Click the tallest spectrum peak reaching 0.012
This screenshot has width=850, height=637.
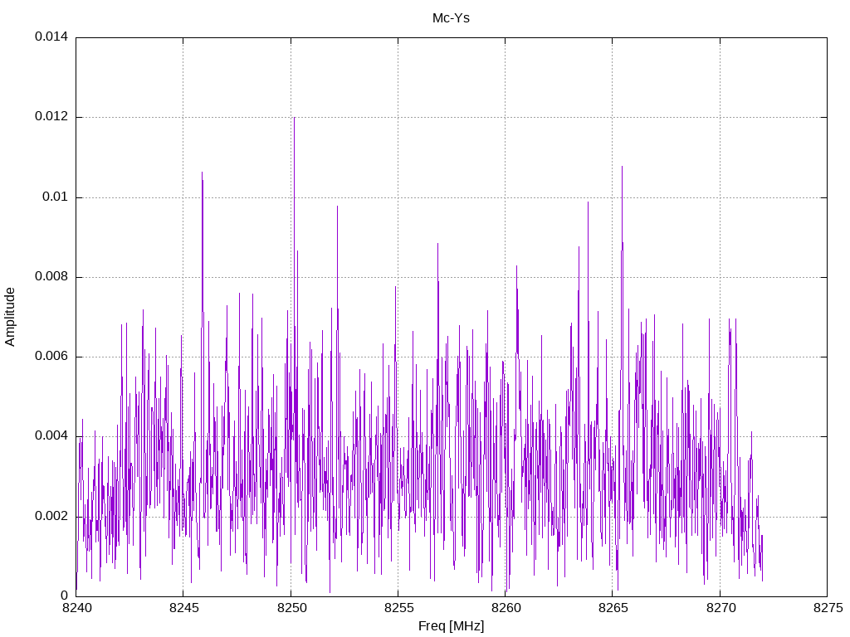click(295, 119)
